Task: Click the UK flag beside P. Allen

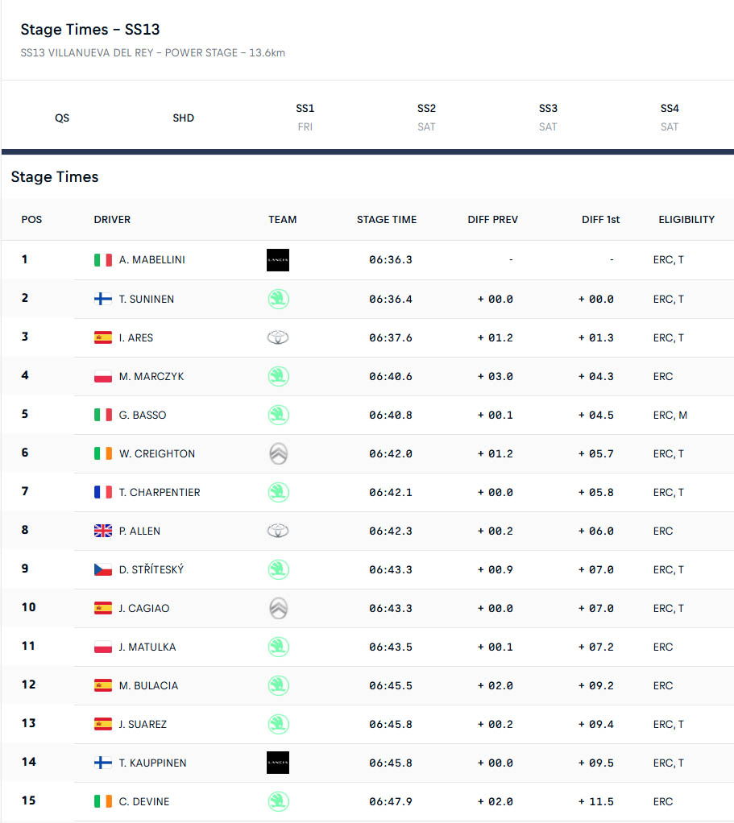Action: 103,531
